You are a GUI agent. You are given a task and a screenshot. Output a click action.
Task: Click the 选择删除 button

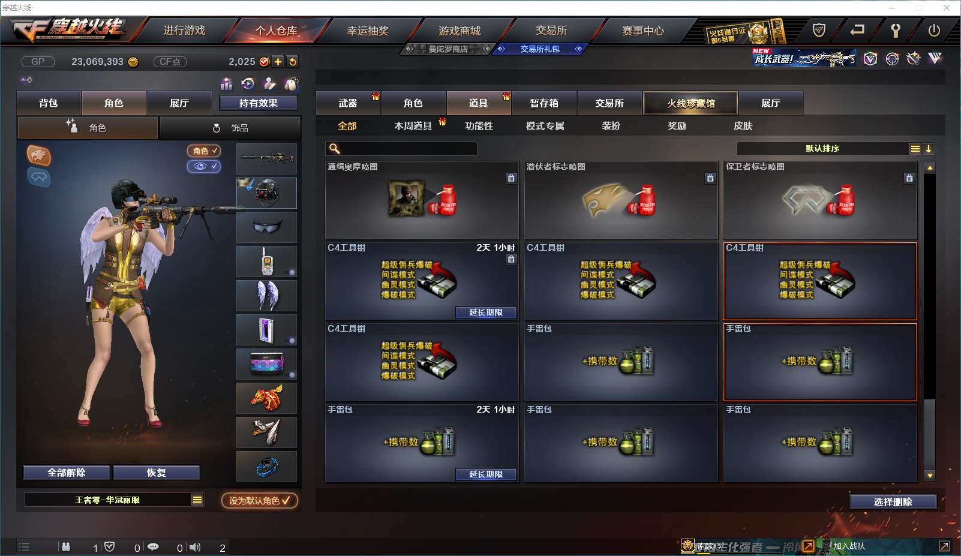[x=893, y=502]
